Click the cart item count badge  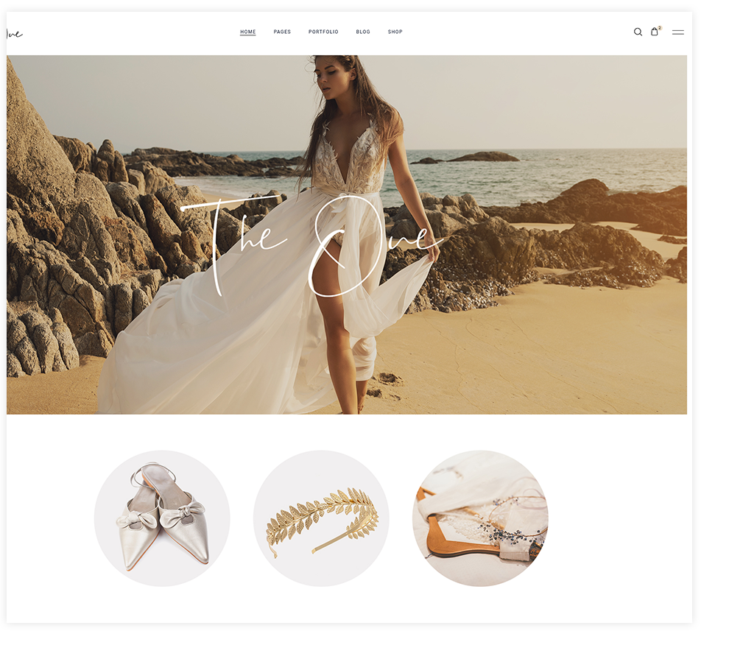[660, 28]
